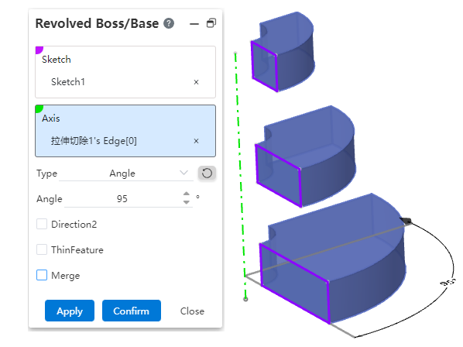Enable the Direction2 checkbox

click(x=42, y=224)
